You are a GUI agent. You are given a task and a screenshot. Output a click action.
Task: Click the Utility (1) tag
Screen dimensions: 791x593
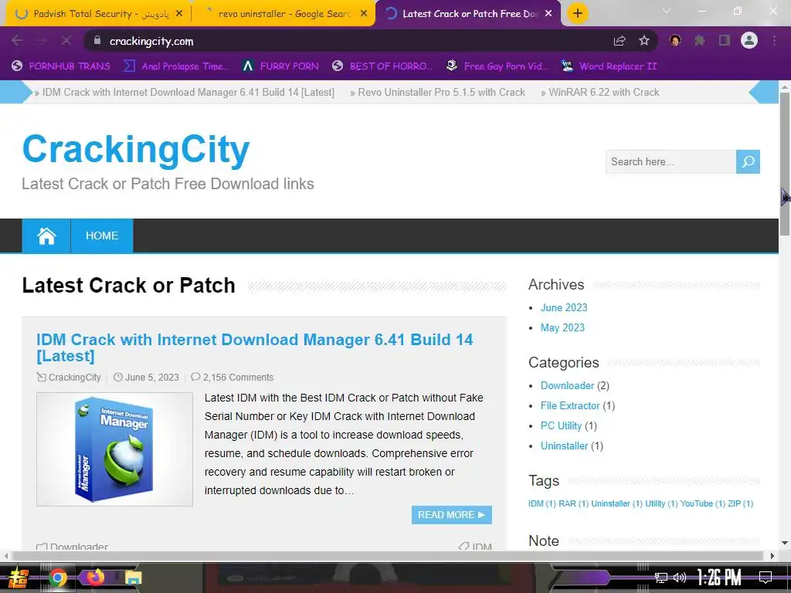pos(661,503)
